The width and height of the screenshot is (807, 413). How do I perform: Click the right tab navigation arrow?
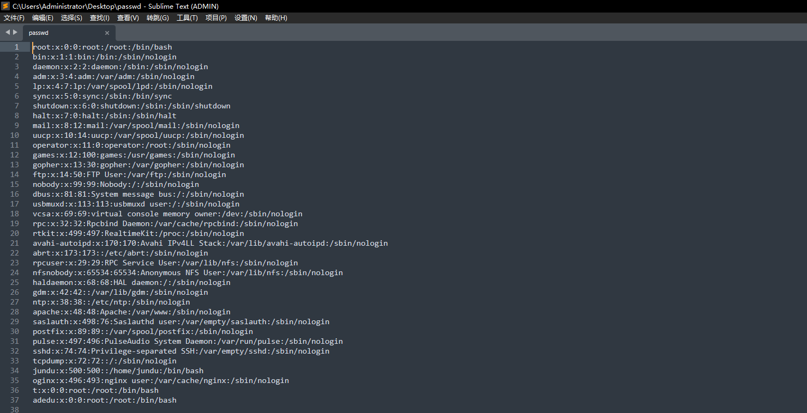(15, 32)
